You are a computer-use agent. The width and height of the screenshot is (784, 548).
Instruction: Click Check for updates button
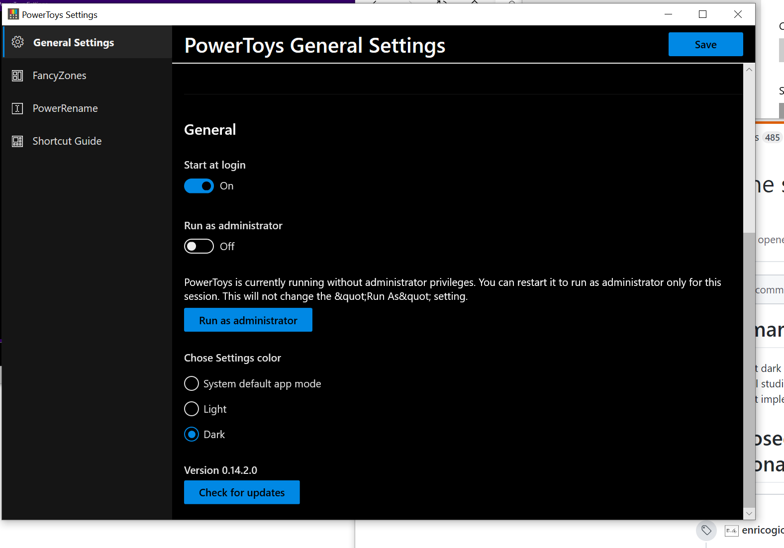point(242,492)
